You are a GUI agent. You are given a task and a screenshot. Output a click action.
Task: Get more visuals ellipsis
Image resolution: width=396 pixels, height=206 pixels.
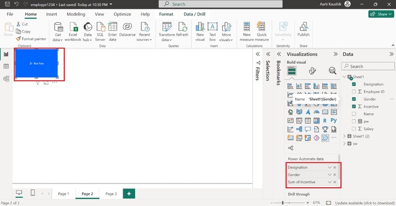click(x=334, y=138)
